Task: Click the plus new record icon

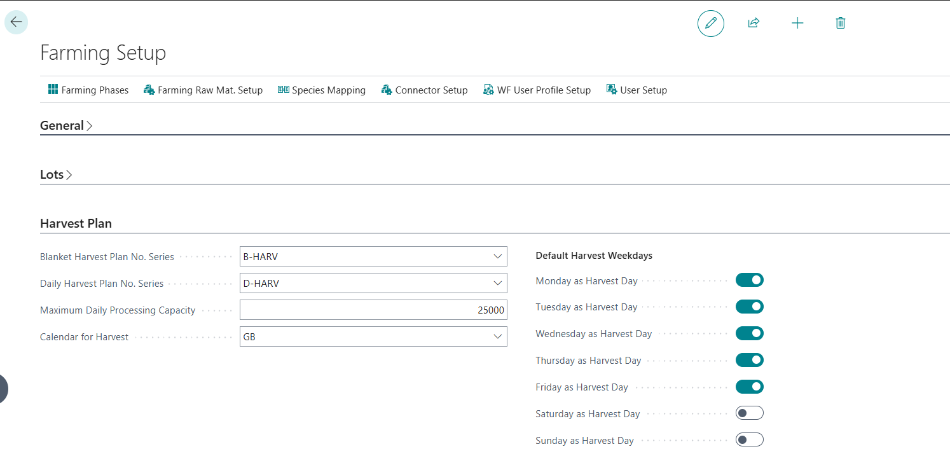Action: click(797, 24)
